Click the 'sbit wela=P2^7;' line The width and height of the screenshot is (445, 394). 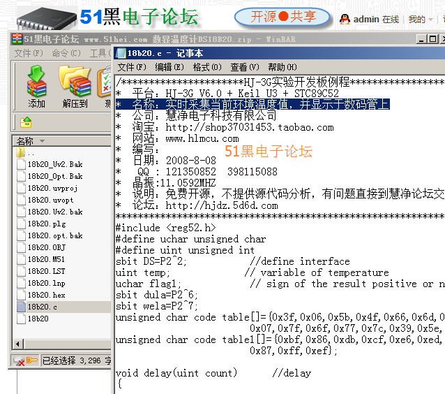[157, 306]
